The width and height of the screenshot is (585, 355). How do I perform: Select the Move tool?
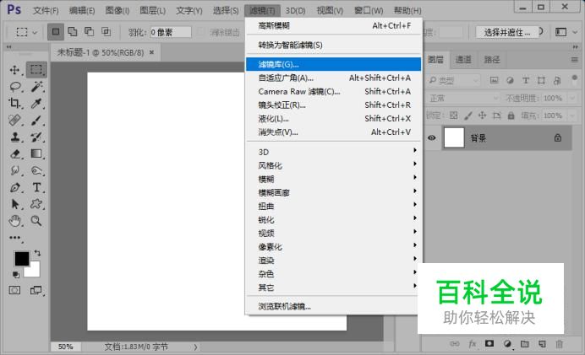(15, 70)
